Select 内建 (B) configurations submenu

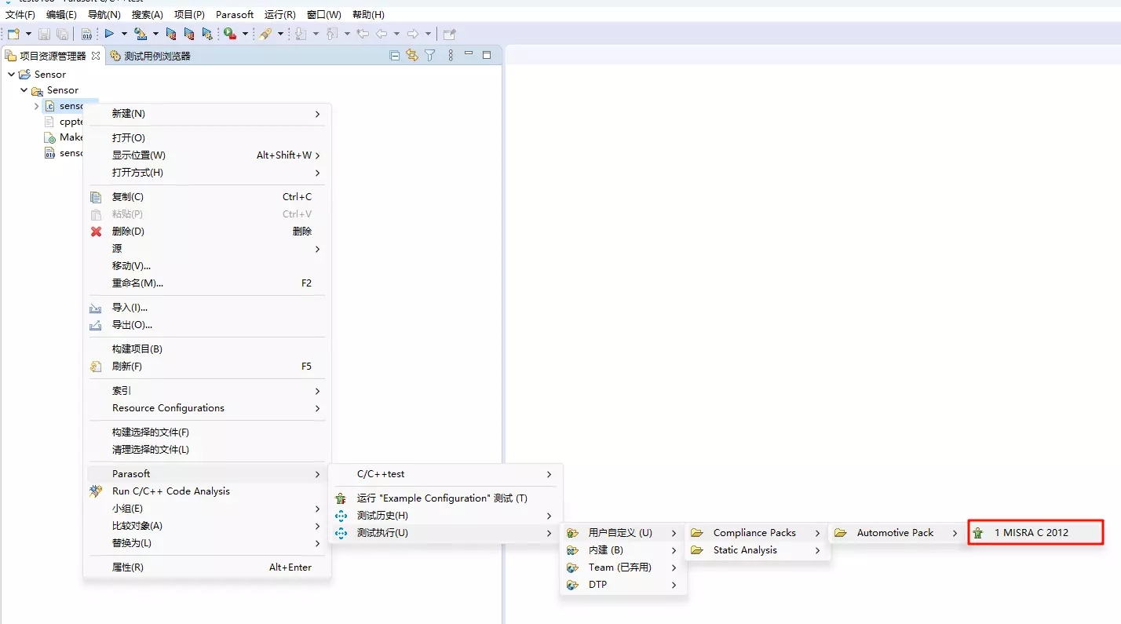(605, 550)
